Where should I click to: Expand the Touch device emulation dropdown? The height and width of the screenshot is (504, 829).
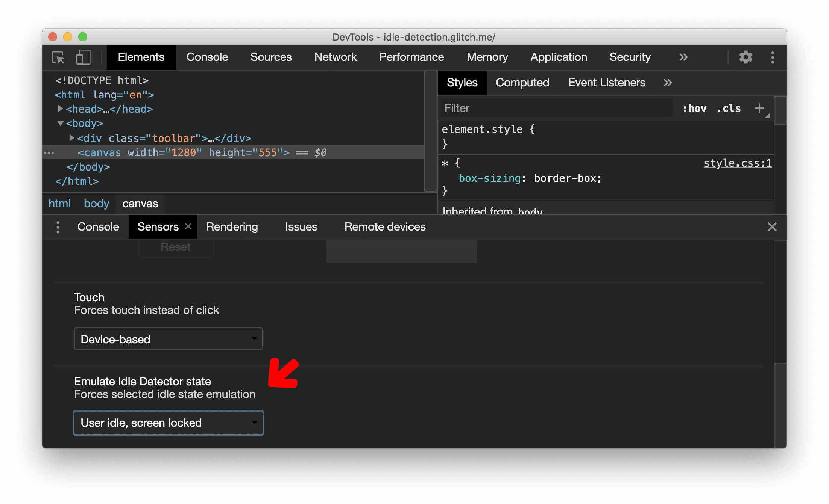tap(168, 339)
